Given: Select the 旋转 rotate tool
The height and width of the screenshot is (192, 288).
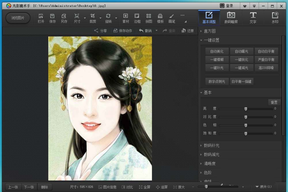Looking at the screenshot, I should [x=108, y=18].
